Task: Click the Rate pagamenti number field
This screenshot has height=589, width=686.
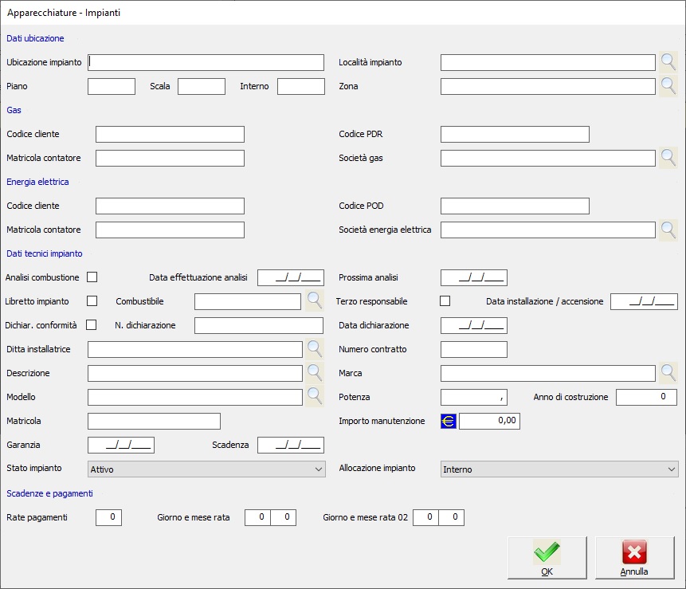Action: [x=108, y=517]
